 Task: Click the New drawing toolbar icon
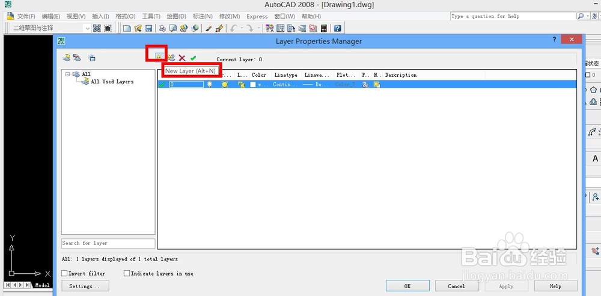(127, 28)
